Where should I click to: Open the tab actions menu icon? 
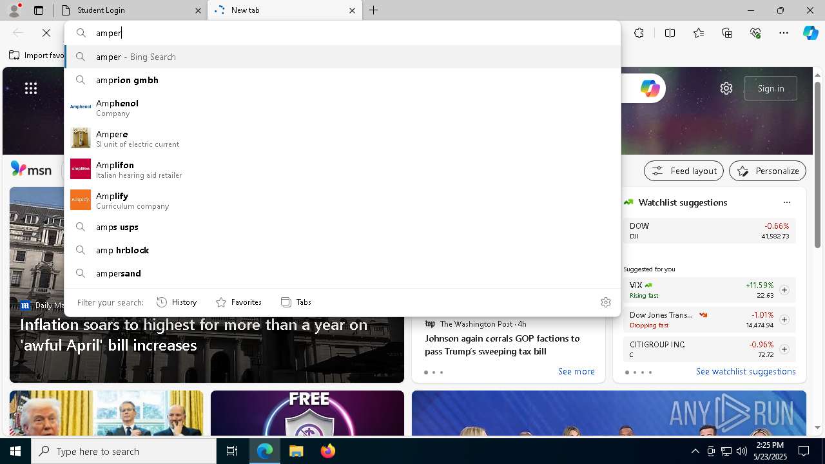coord(39,10)
